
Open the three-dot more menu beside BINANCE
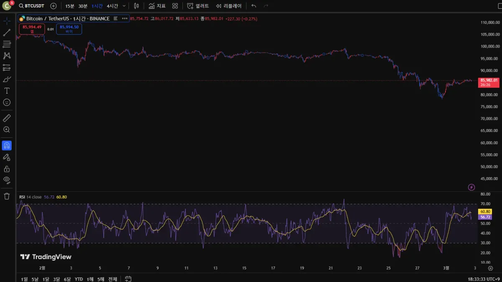(124, 18)
